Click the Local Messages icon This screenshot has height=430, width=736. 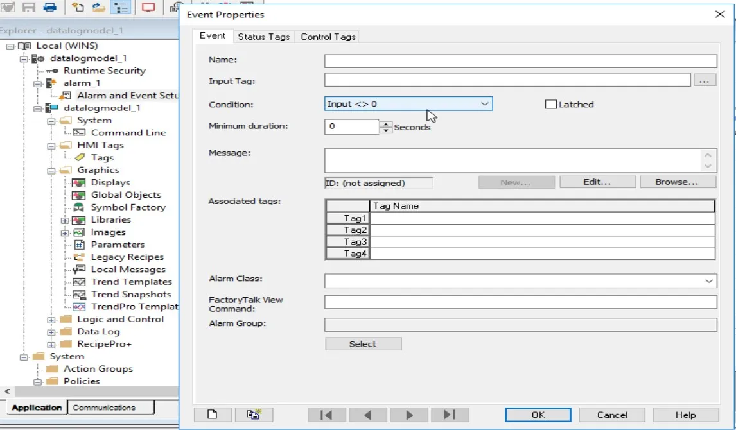(x=79, y=270)
